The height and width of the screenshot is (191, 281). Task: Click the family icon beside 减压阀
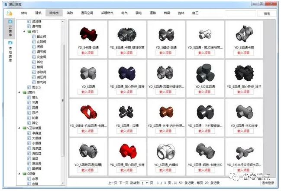tap(34, 77)
